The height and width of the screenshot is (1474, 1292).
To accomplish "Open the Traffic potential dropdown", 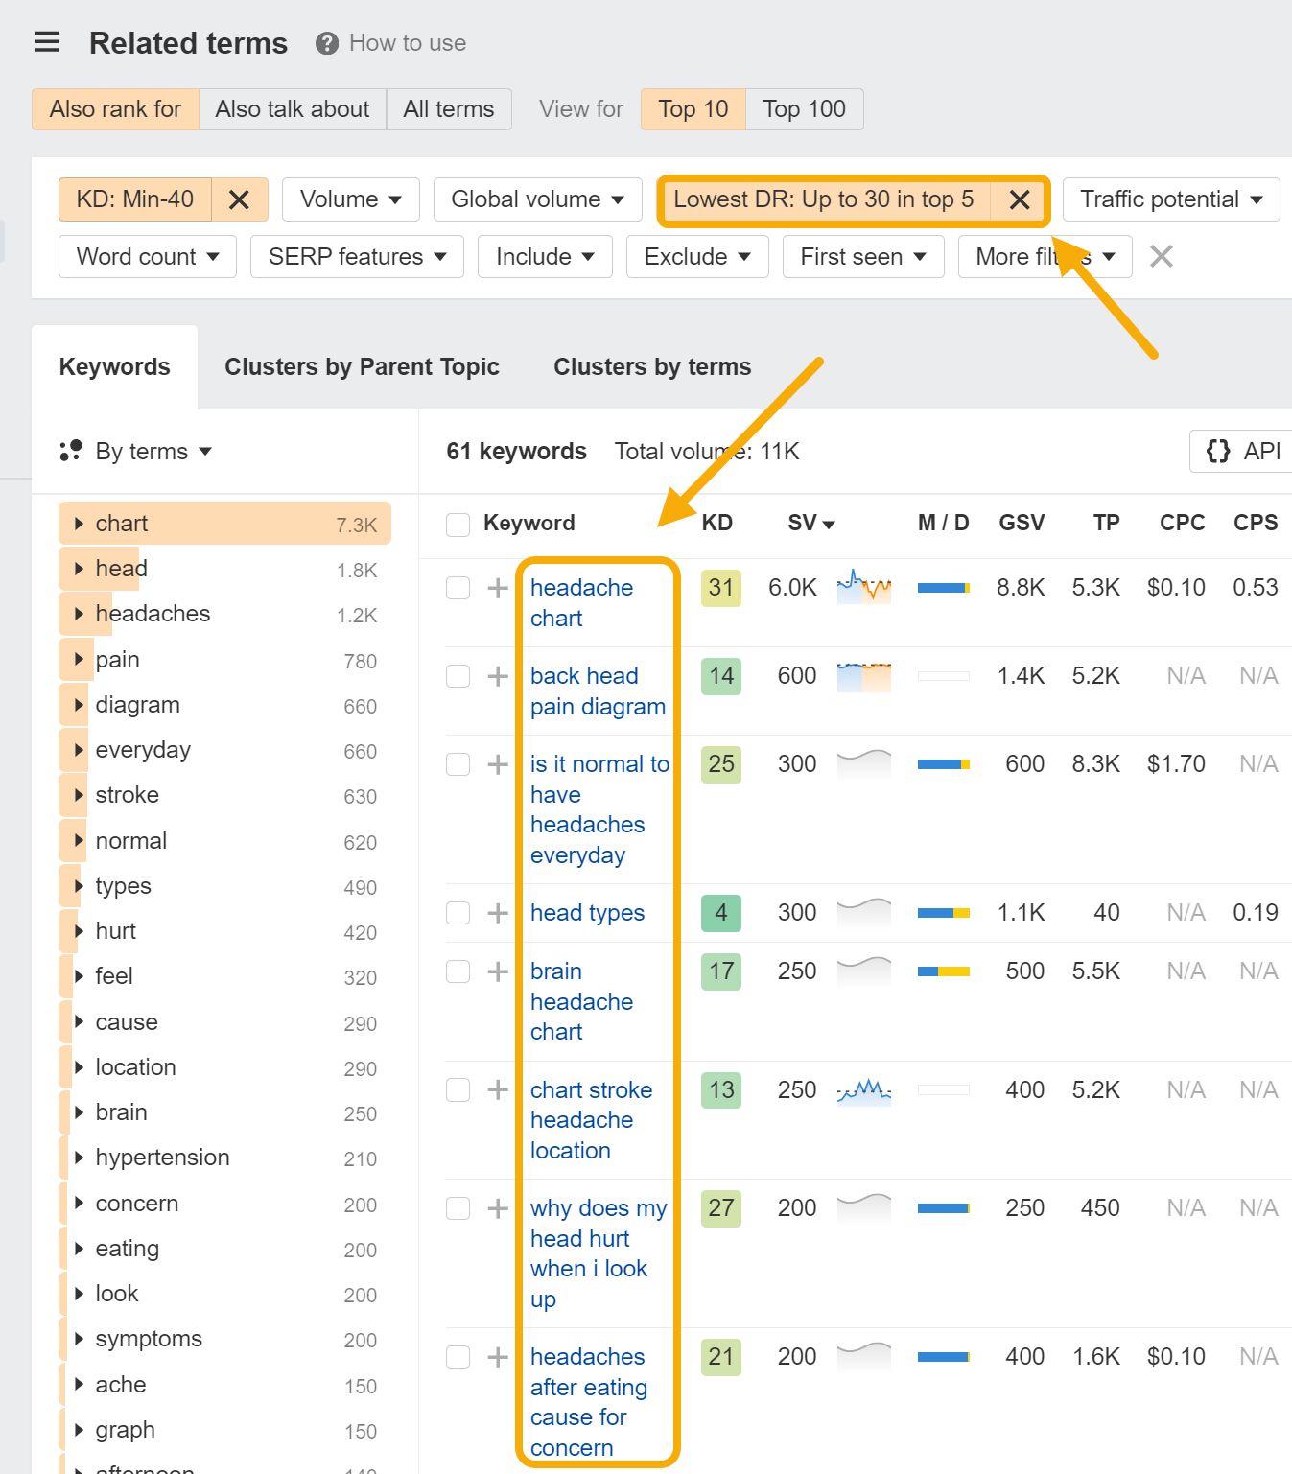I will click(1170, 199).
